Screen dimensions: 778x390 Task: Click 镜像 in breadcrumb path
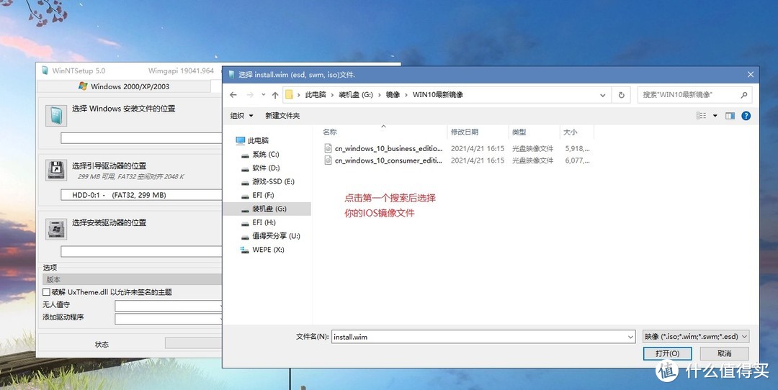pyautogui.click(x=393, y=95)
